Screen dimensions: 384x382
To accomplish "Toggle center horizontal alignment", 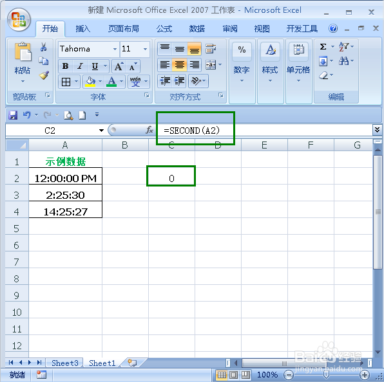I will pos(180,65).
